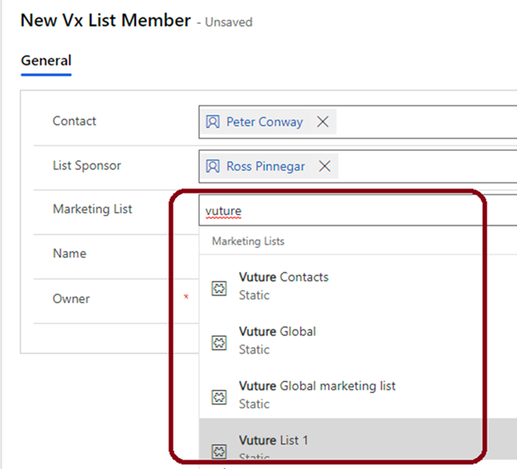Viewport: 517px width, 469px height.
Task: Select Vuture Contacts marketing list
Action: click(x=358, y=286)
